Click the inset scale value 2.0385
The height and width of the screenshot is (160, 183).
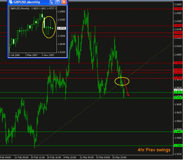click(x=61, y=20)
